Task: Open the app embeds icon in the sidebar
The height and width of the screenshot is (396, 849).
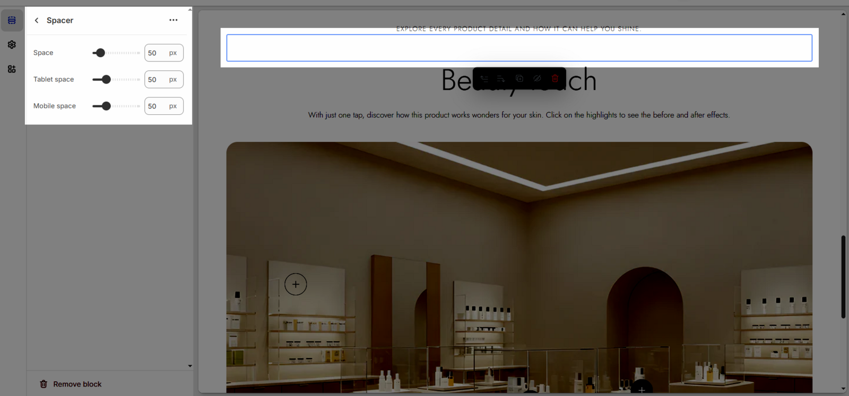Action: tap(12, 69)
